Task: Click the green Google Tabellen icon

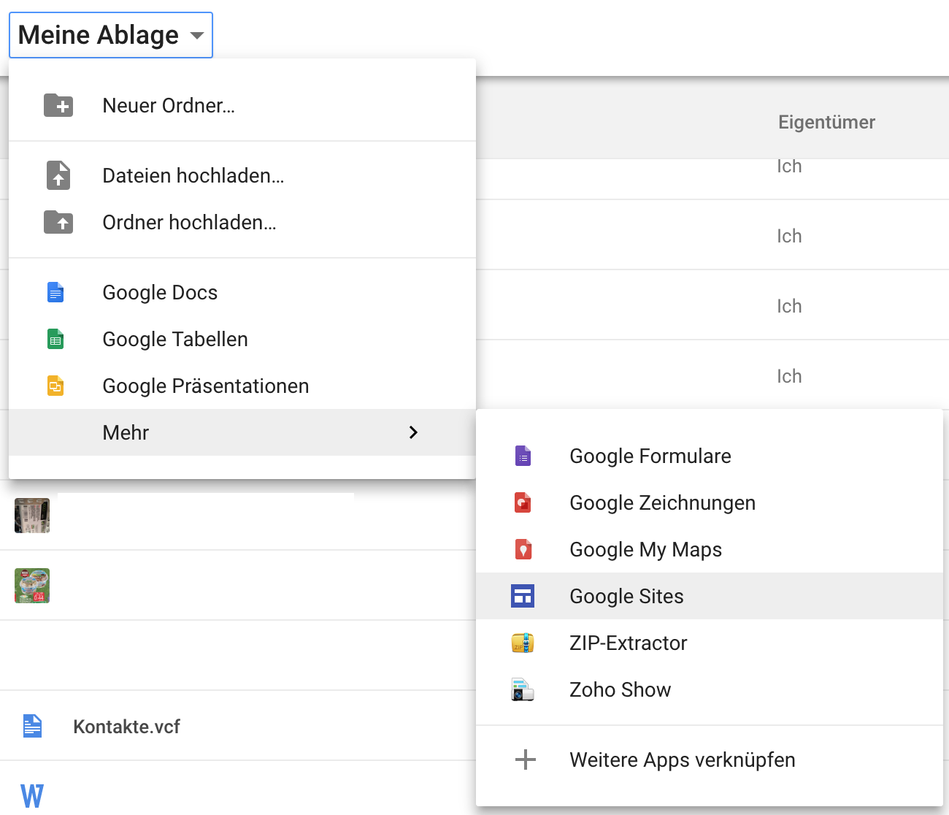Action: 55,339
